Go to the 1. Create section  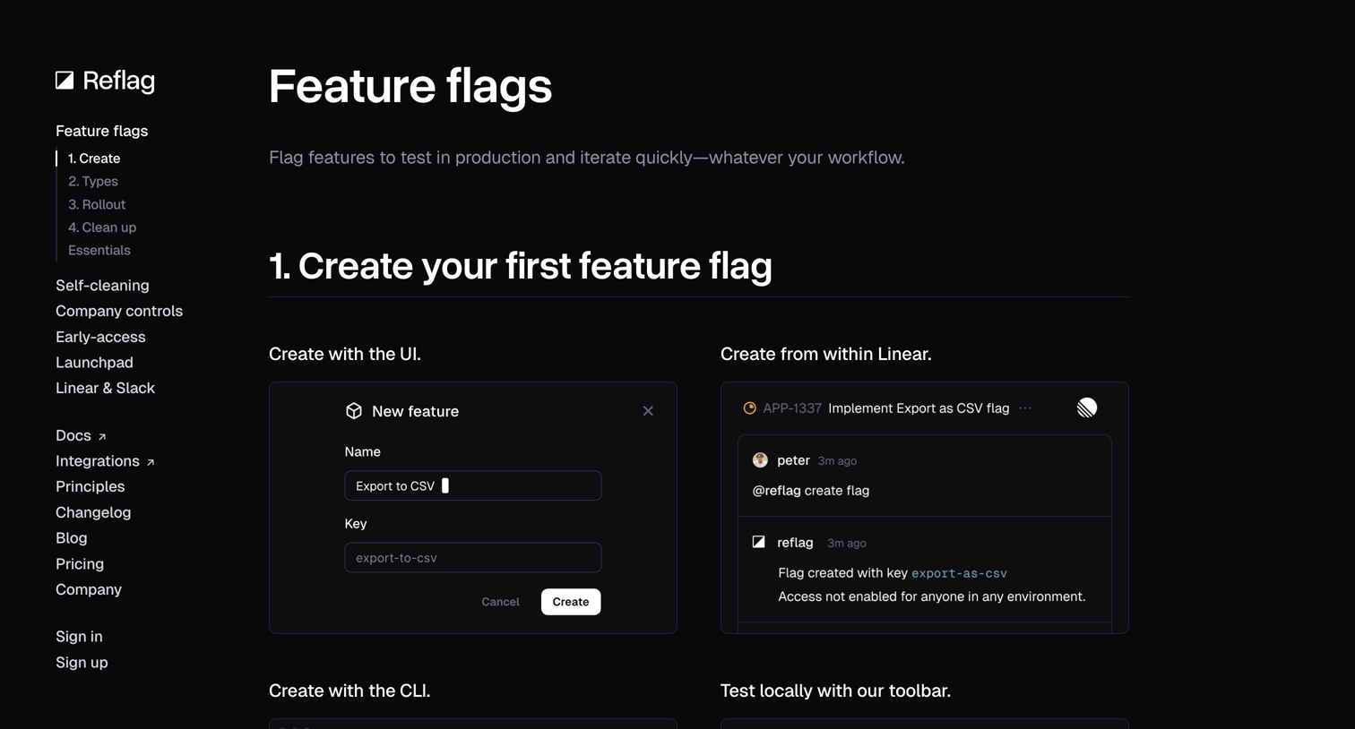[94, 159]
